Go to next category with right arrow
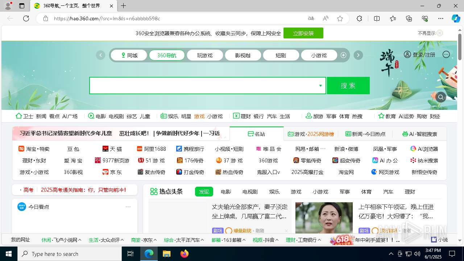Image resolution: width=464 pixels, height=261 pixels. [358, 55]
